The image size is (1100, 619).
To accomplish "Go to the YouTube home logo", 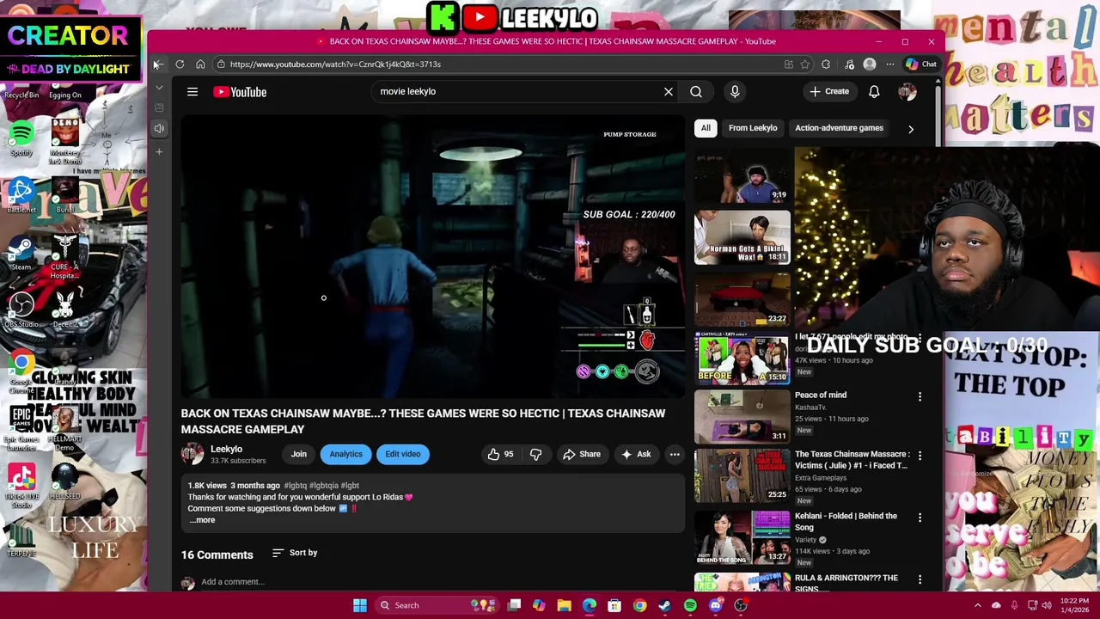I will [x=240, y=92].
